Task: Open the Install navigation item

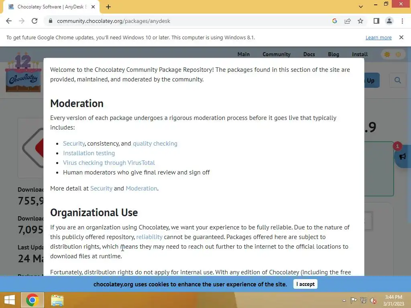Action: [360, 54]
